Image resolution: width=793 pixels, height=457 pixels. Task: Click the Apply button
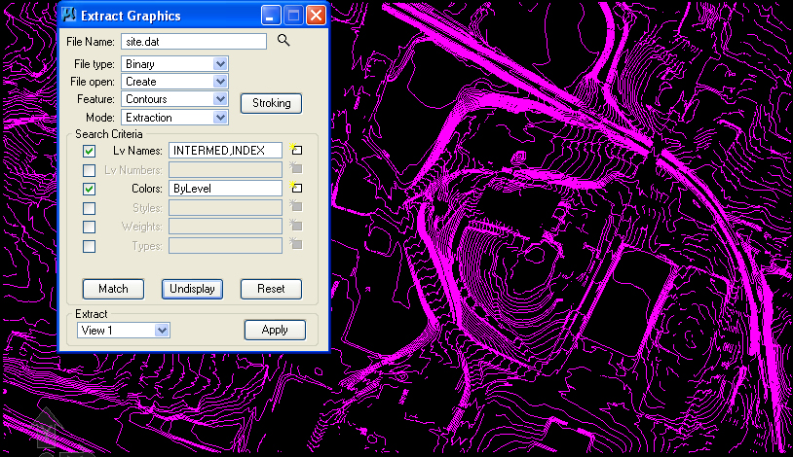[x=275, y=330]
